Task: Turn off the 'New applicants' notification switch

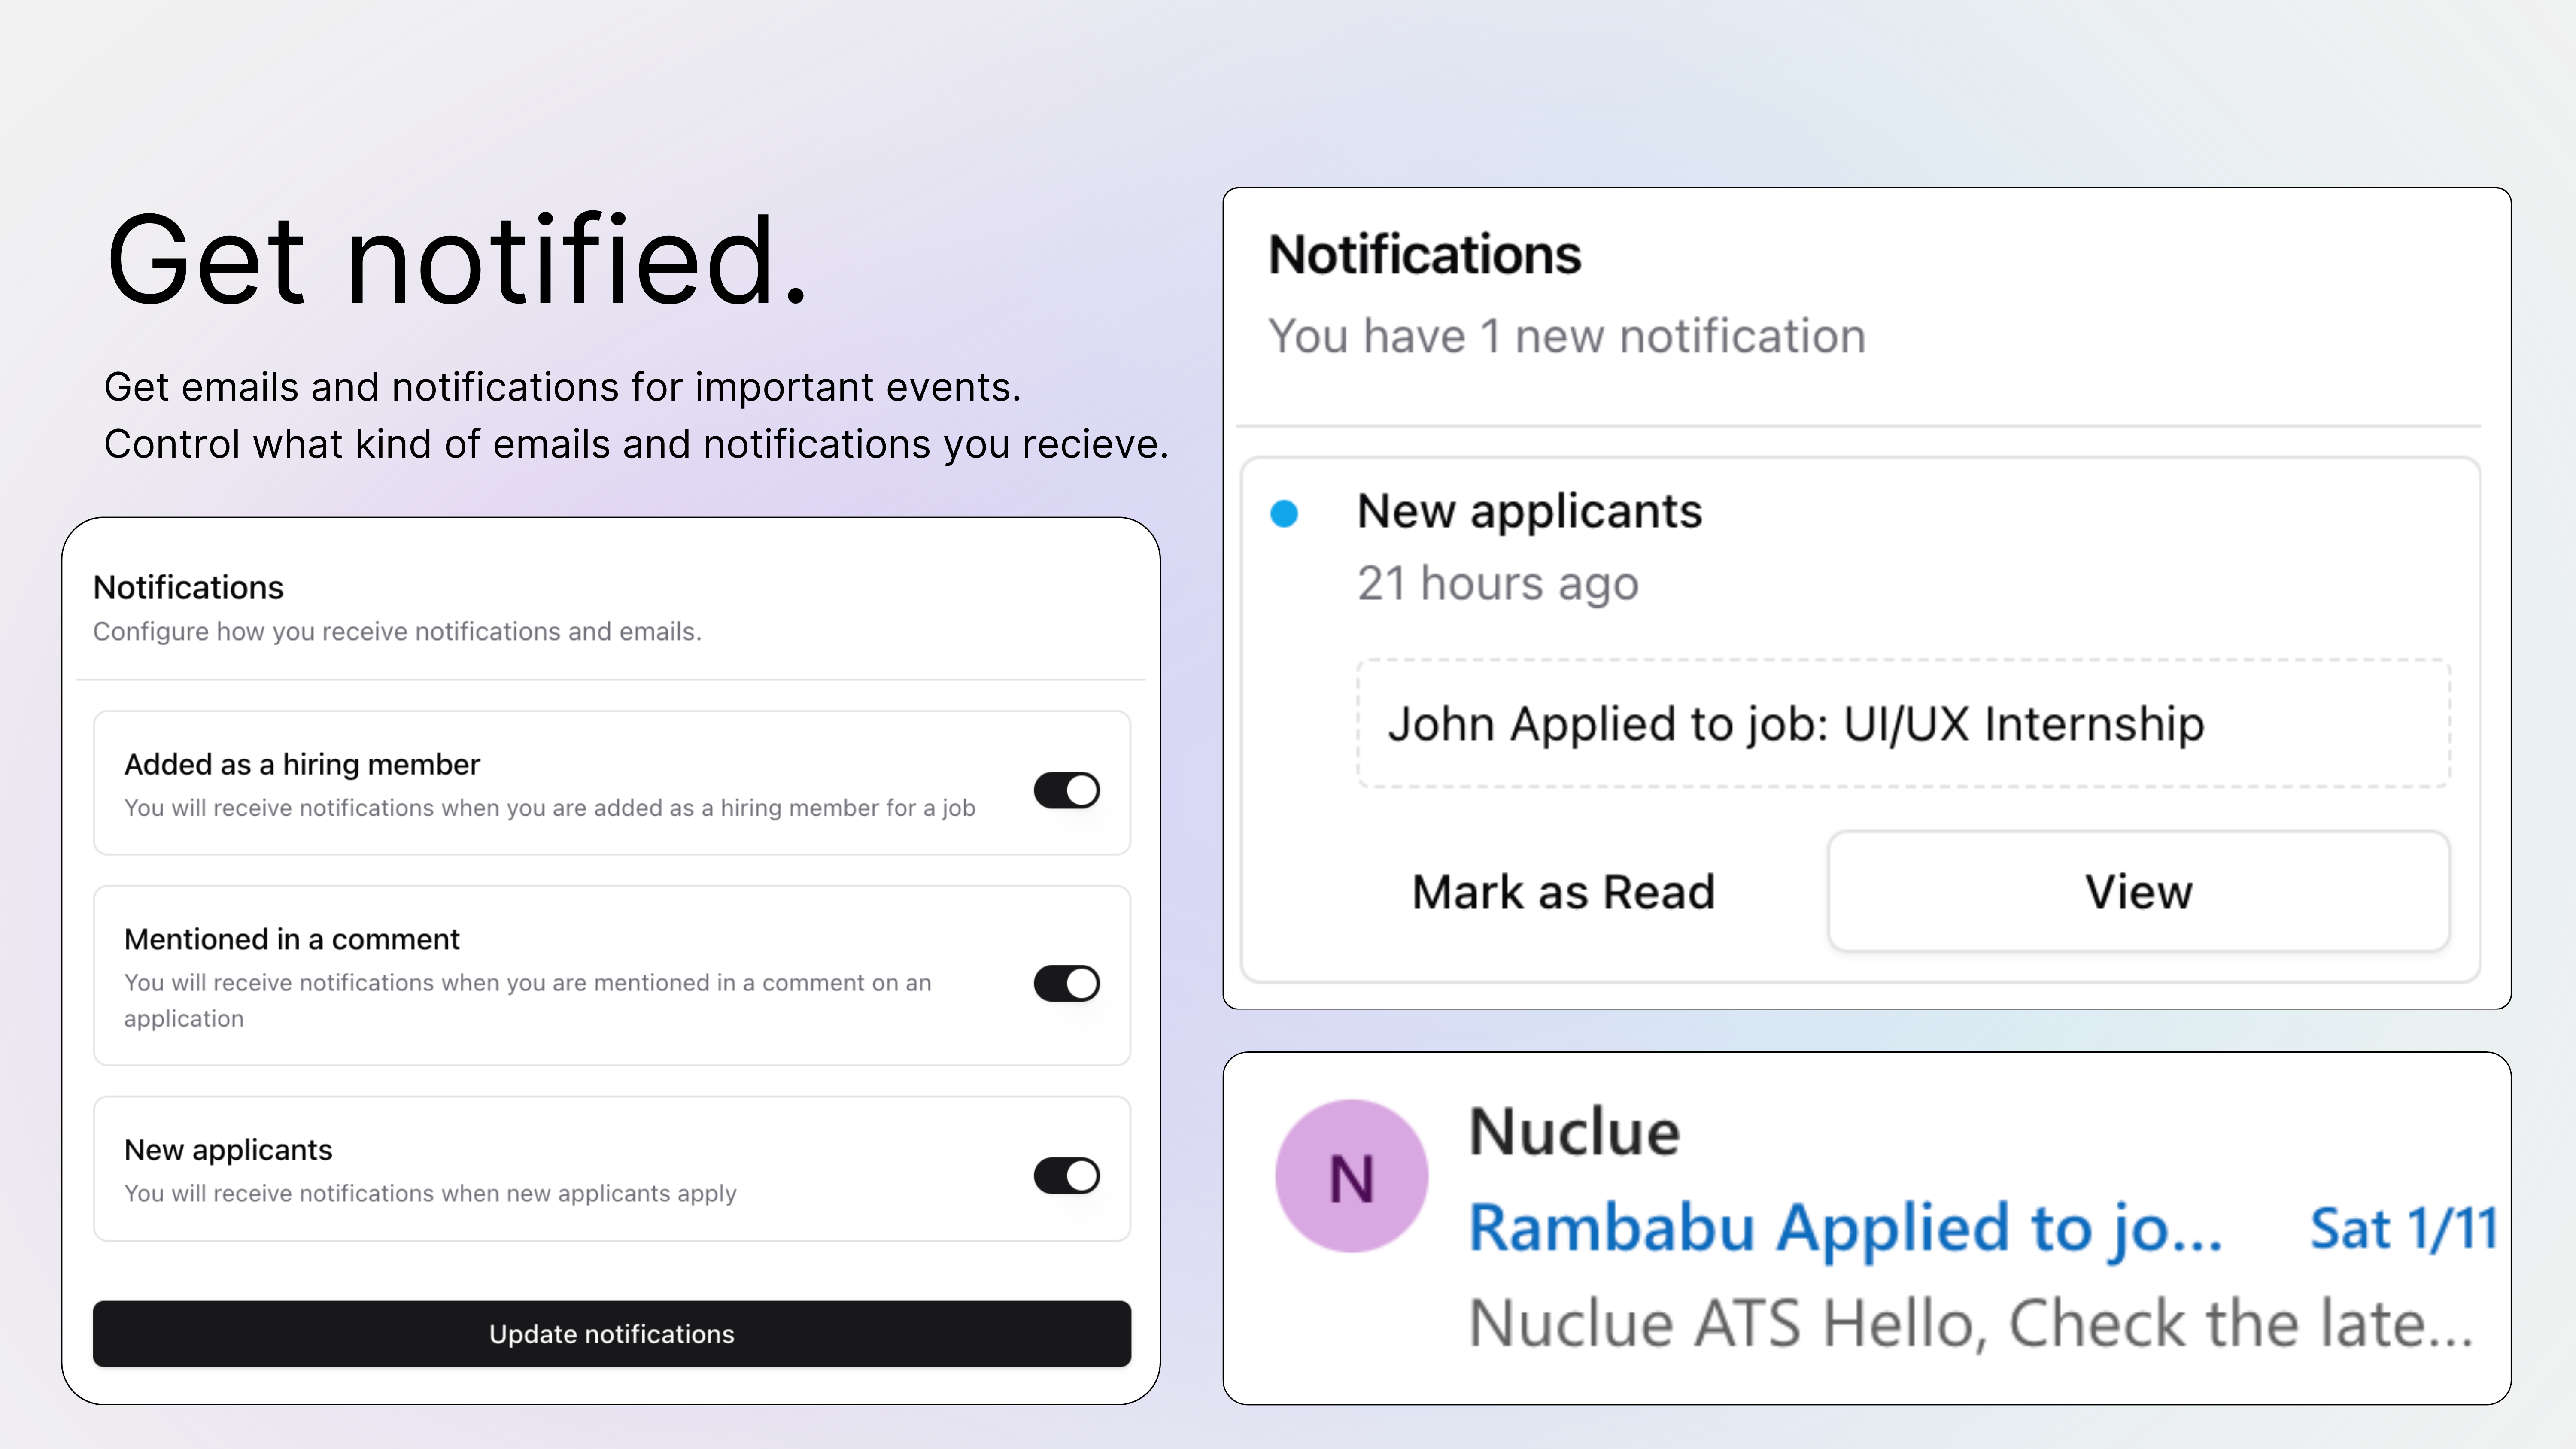Action: click(x=1066, y=1176)
